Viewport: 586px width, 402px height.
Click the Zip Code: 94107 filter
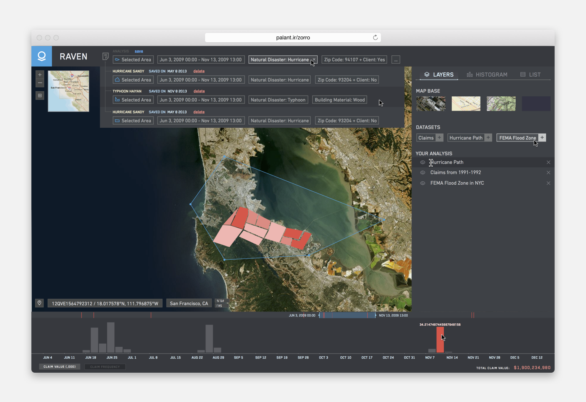355,60
